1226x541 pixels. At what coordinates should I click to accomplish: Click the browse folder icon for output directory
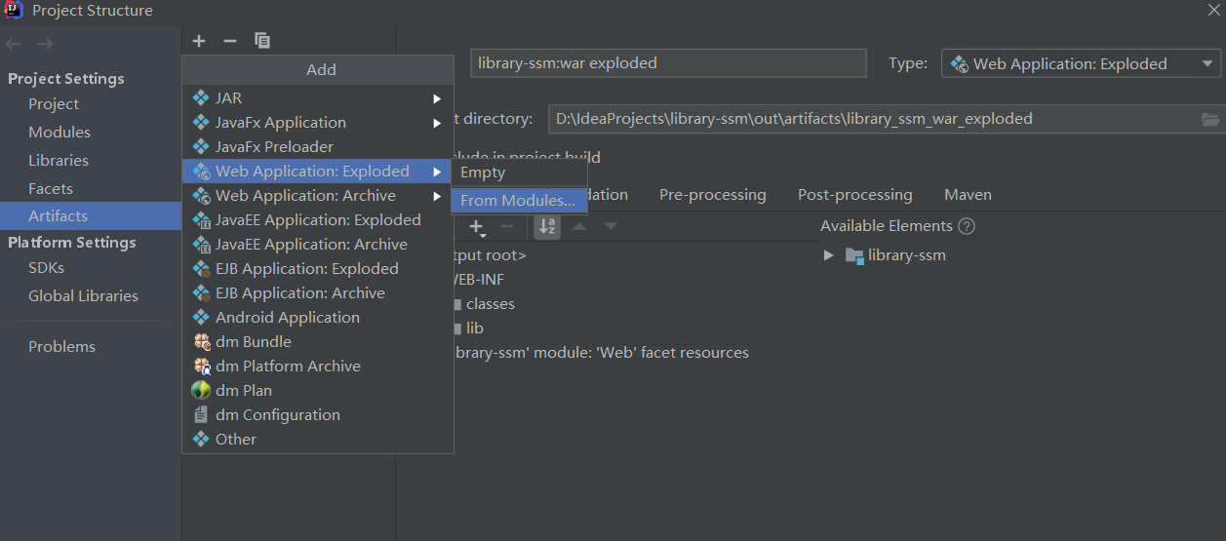pos(1210,119)
